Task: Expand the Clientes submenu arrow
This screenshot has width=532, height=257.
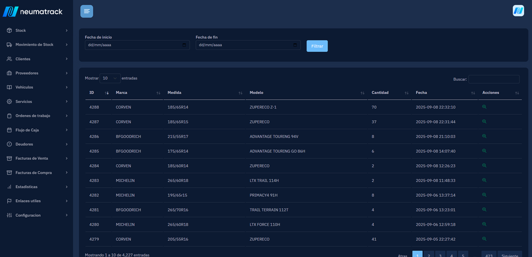Action: 67,59
